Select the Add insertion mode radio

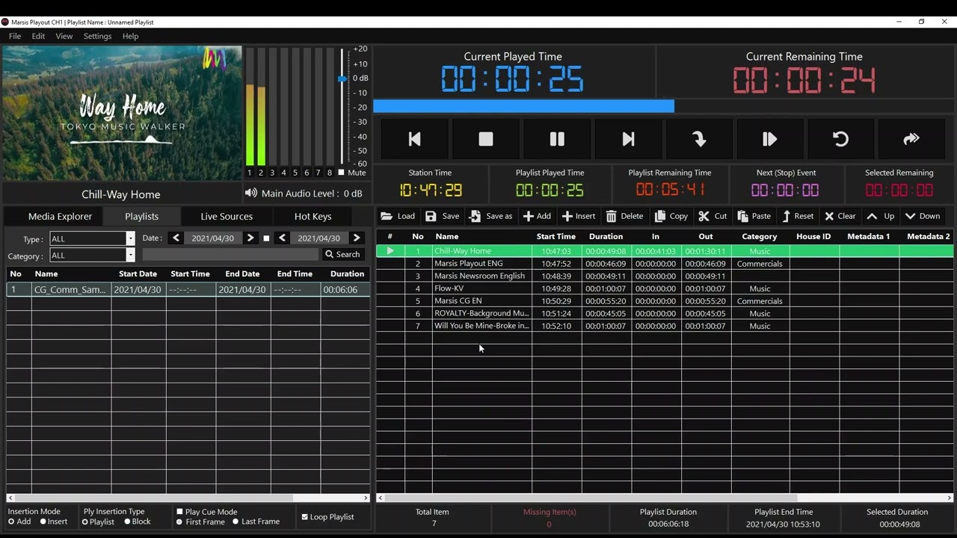coord(11,522)
